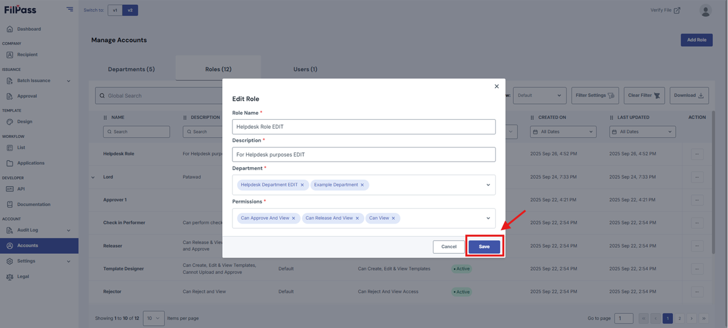
Task: Select the Roles (12) tab
Action: coord(218,69)
